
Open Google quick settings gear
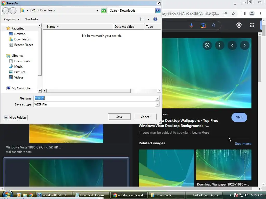239,25
